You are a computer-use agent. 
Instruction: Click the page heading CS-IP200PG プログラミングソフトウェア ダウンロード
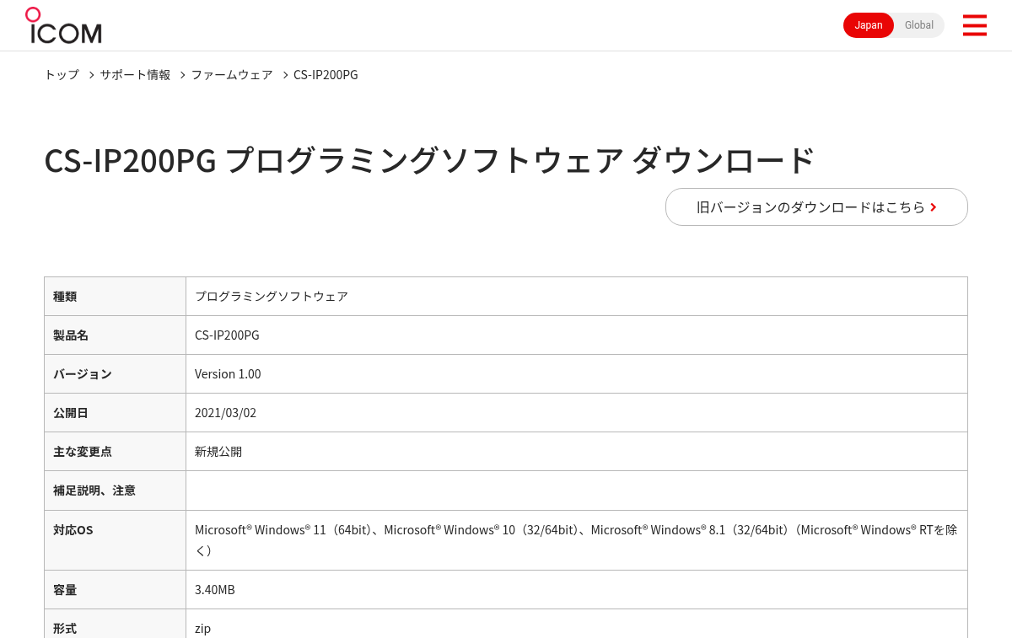point(429,160)
